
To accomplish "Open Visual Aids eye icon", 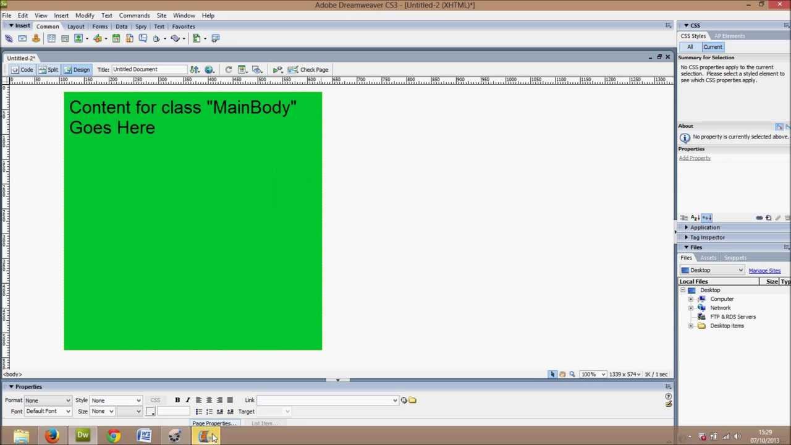I will (257, 69).
